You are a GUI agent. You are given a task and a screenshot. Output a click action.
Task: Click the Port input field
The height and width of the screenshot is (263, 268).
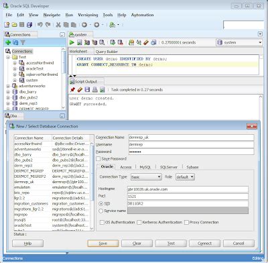click(188, 197)
